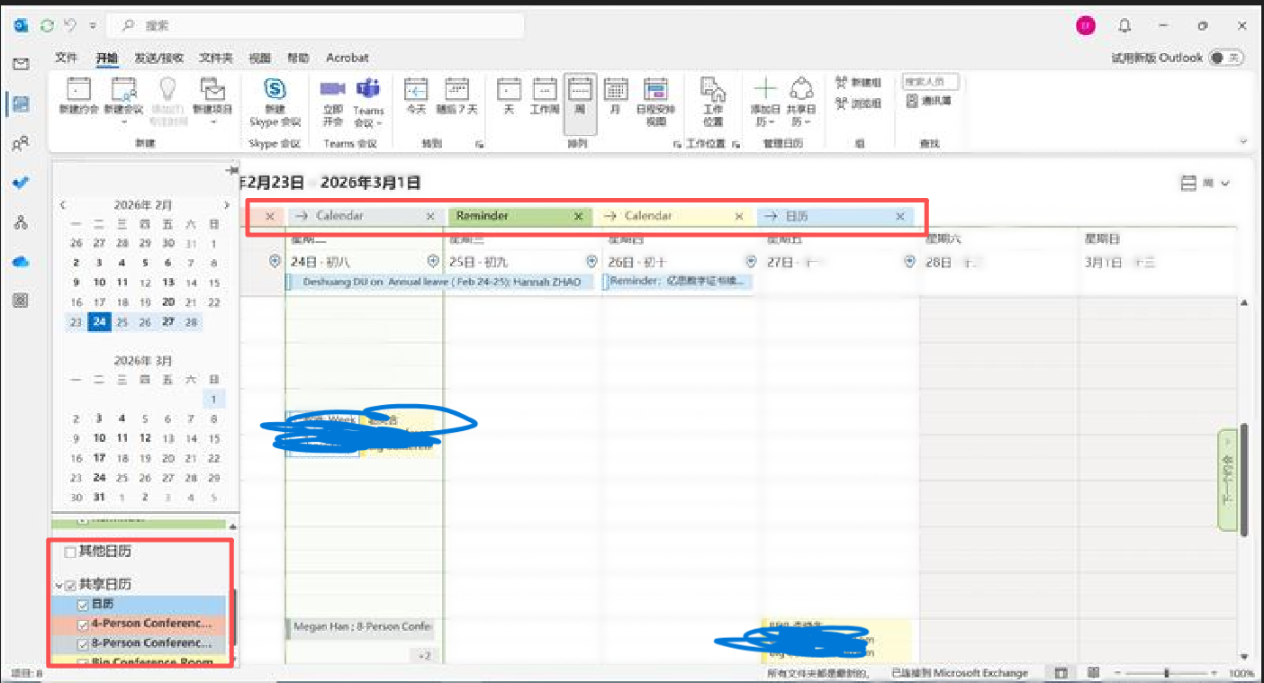
Task: Uncheck the 8-Person Conference calendar
Action: pos(83,644)
